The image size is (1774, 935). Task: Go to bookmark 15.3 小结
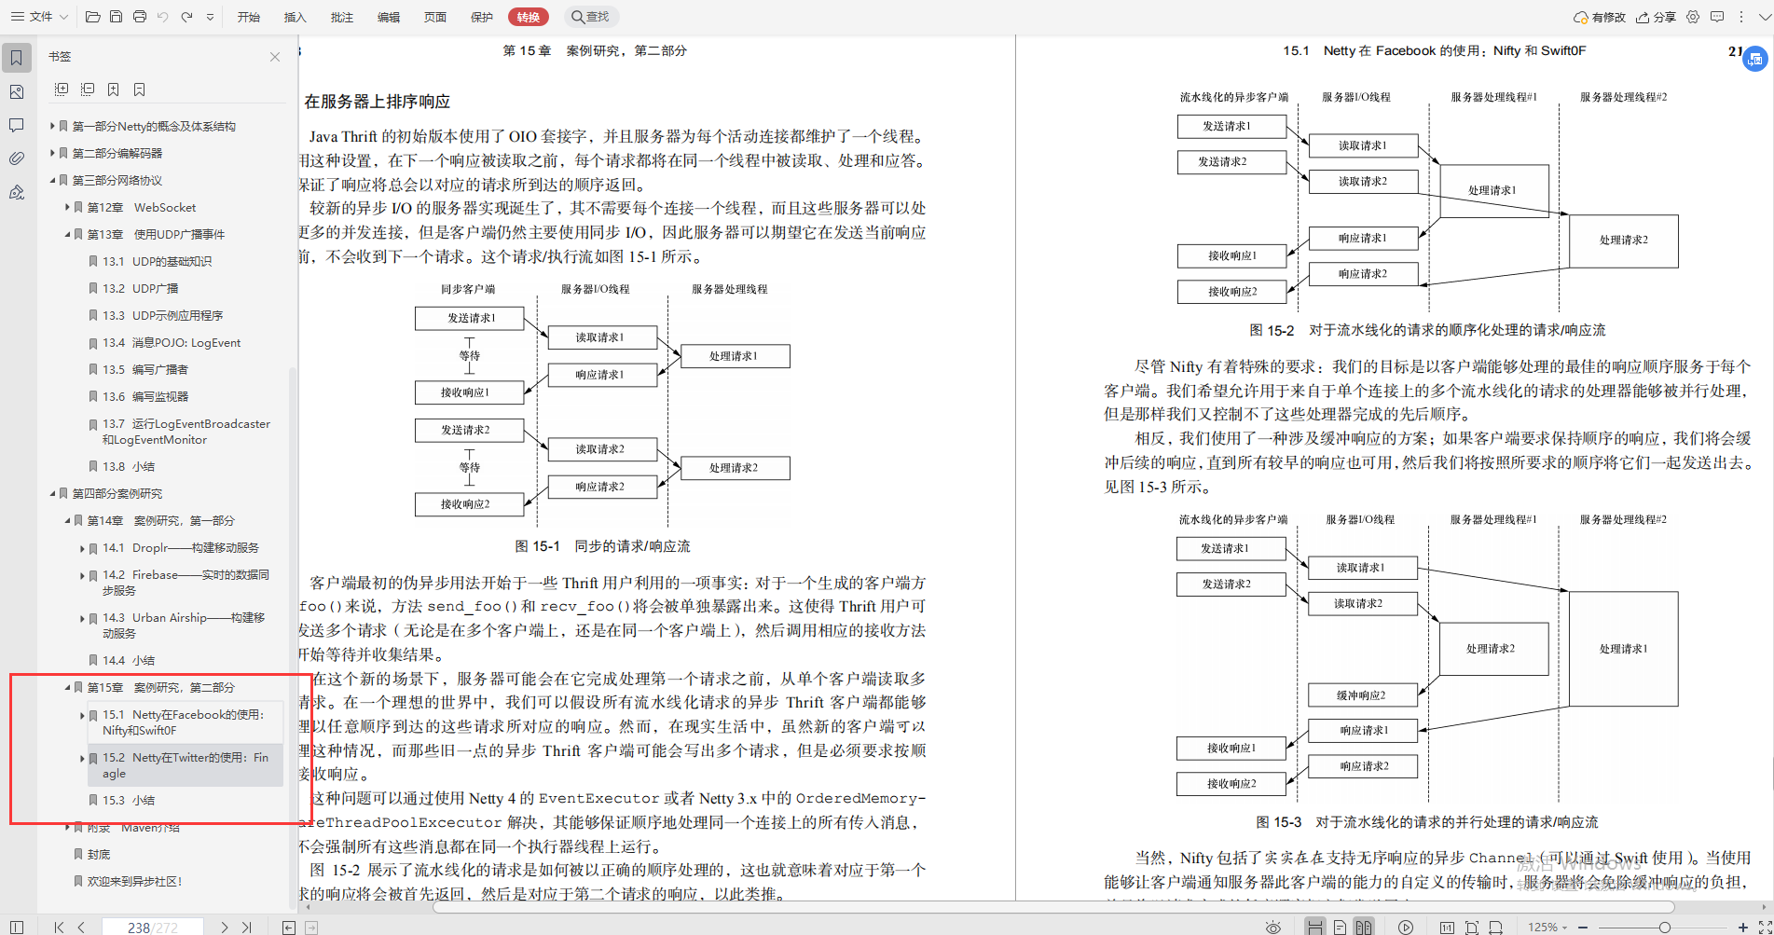129,800
